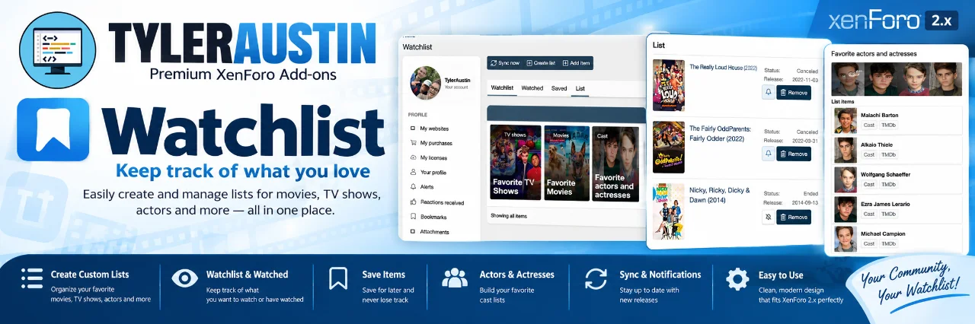Click the Sync now button

click(505, 63)
